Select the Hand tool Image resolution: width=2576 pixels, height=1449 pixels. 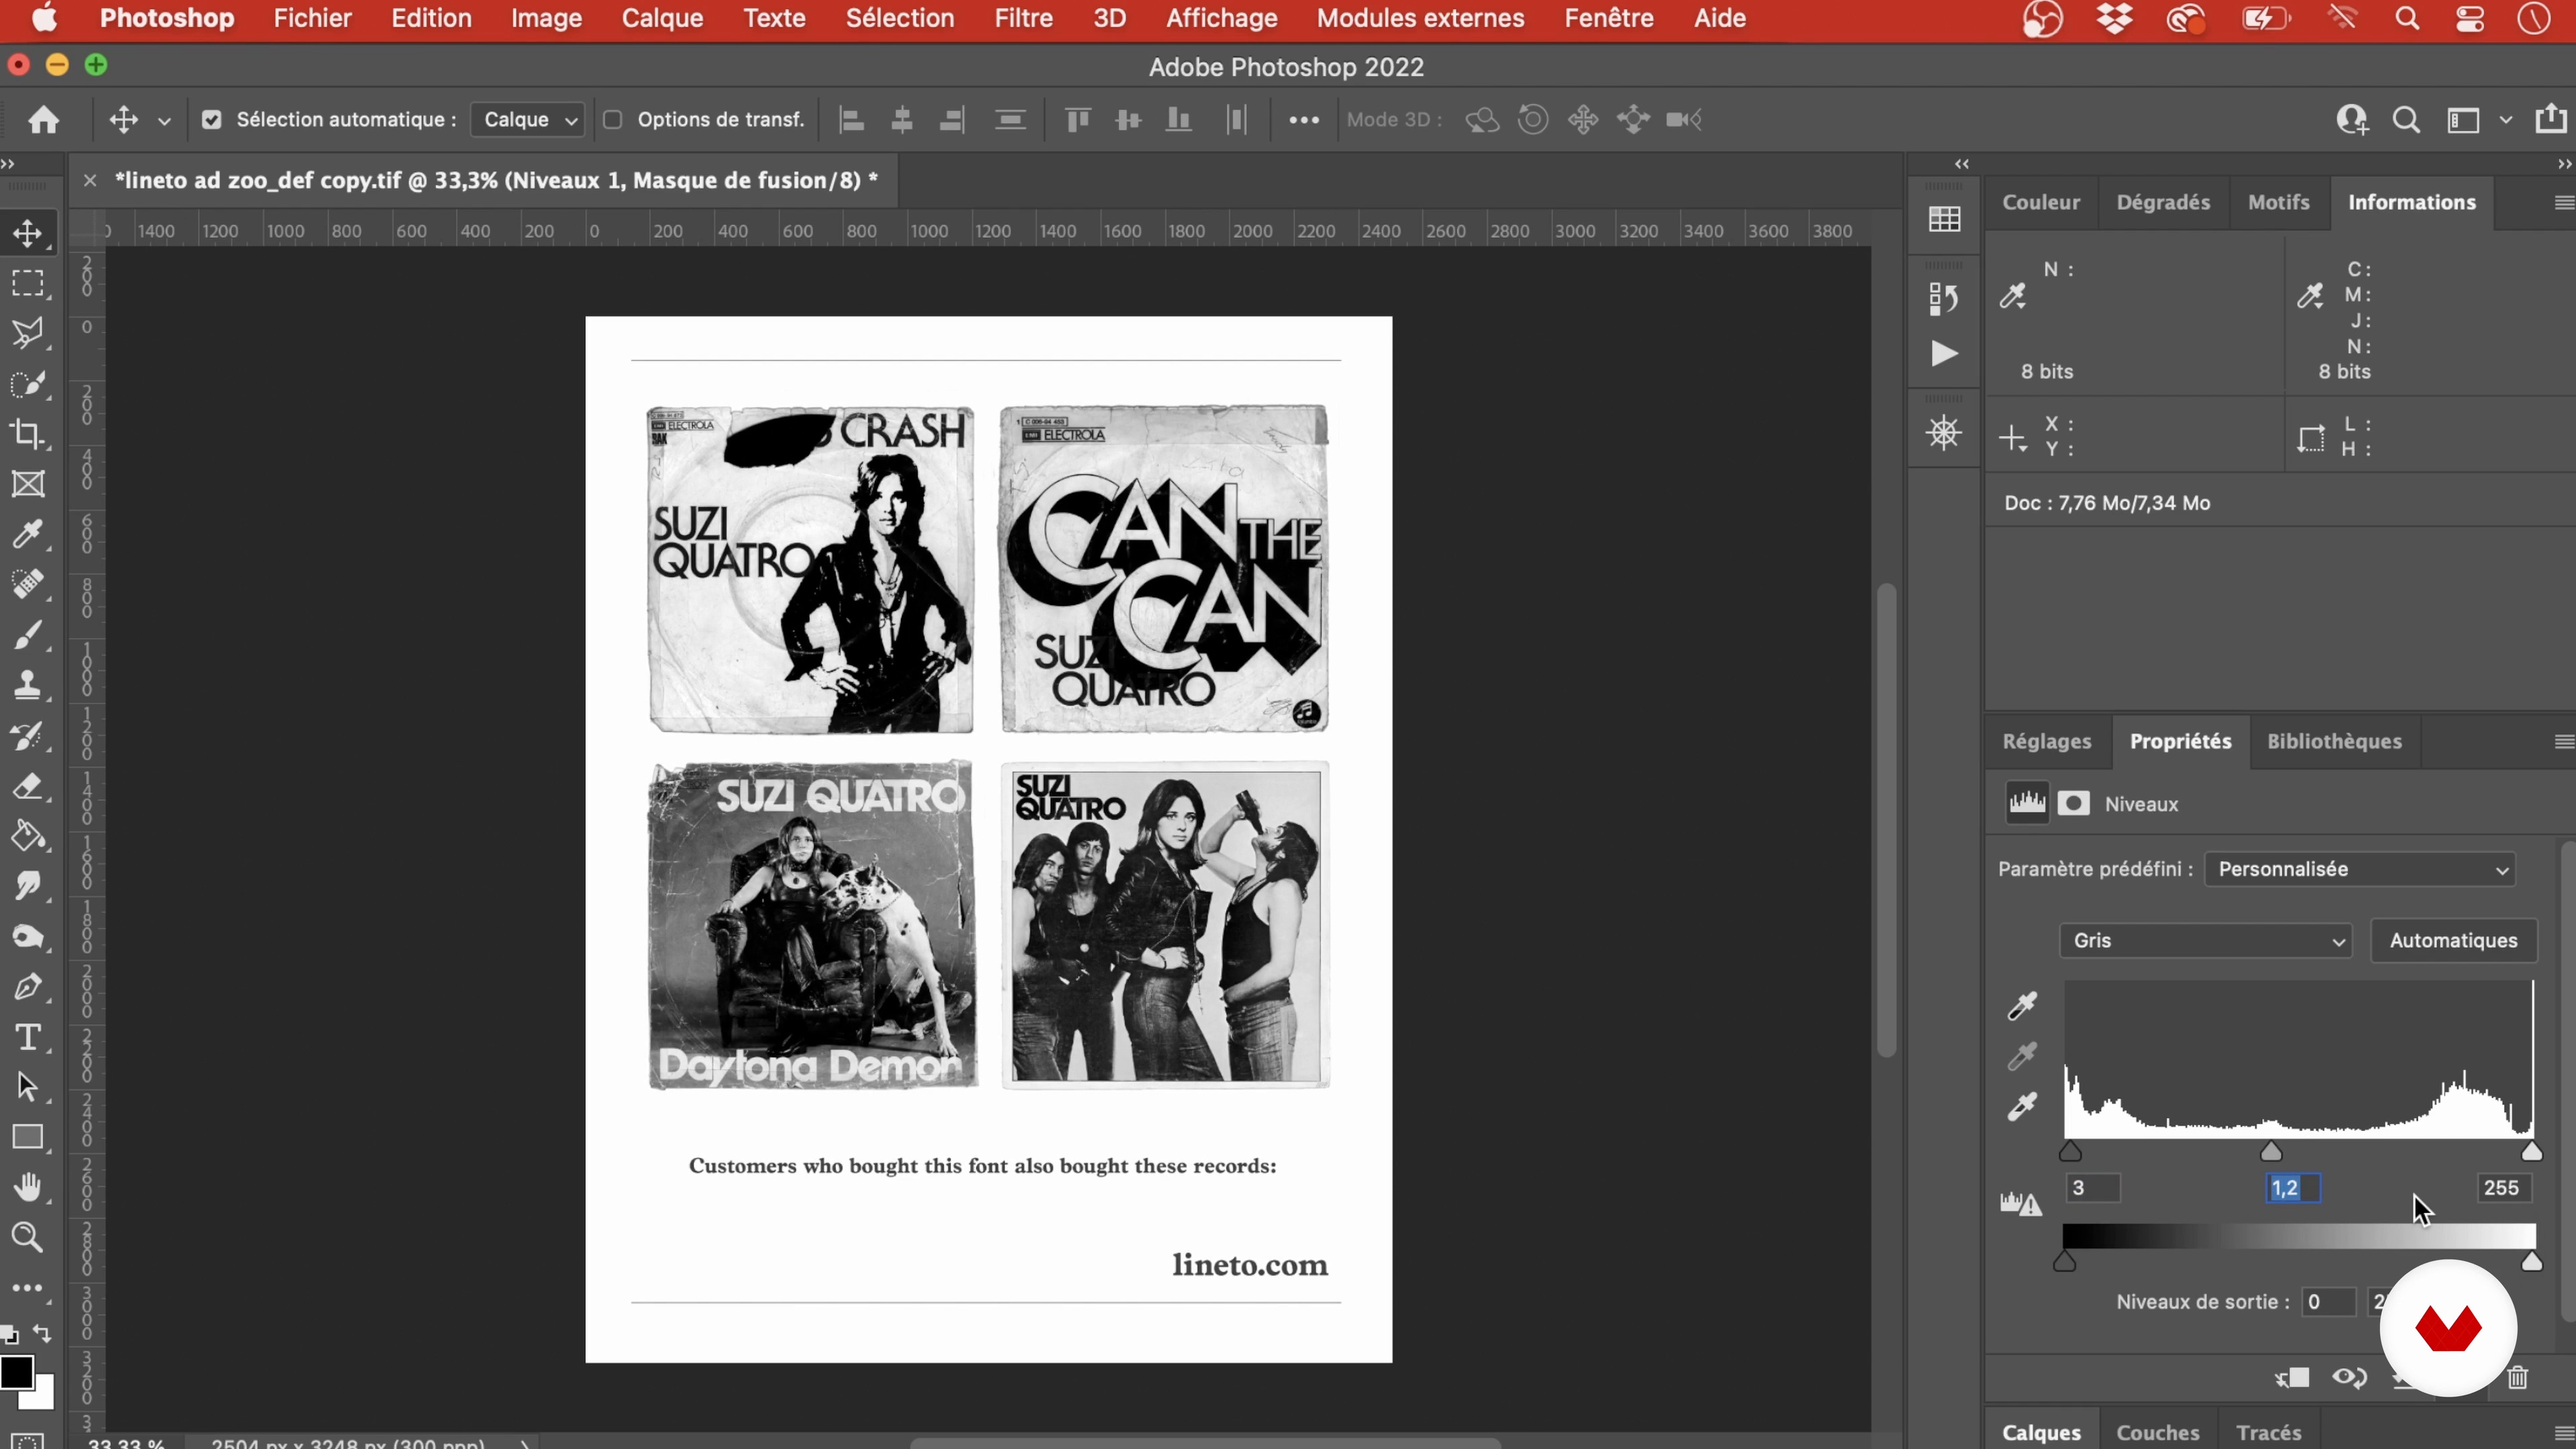[28, 1188]
